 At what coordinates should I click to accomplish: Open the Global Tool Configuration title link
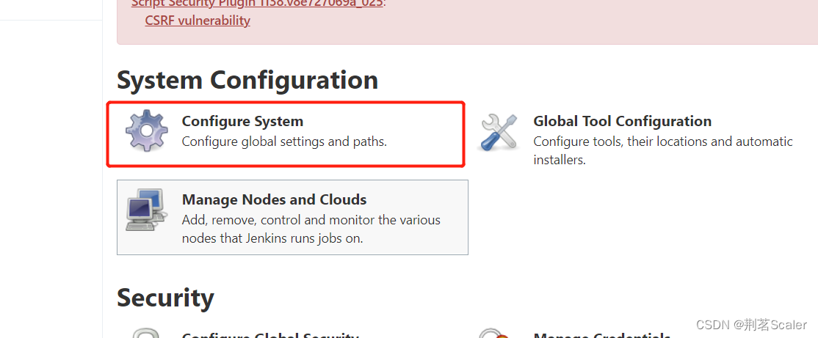(622, 121)
